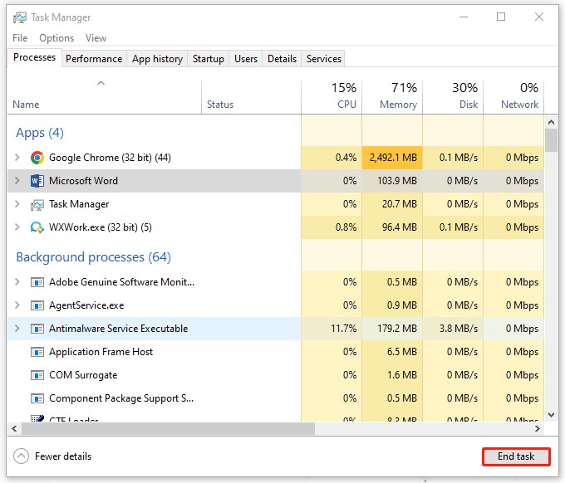Open the Options menu
565x483 pixels.
pyautogui.click(x=56, y=38)
